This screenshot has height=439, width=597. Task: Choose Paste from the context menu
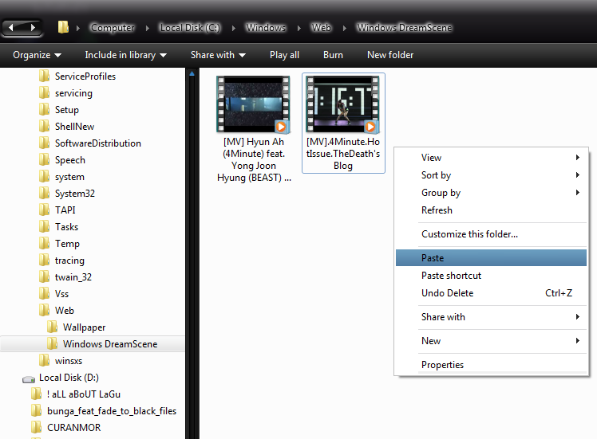coord(433,258)
